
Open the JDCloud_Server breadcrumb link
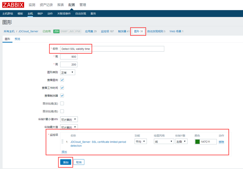point(28,31)
